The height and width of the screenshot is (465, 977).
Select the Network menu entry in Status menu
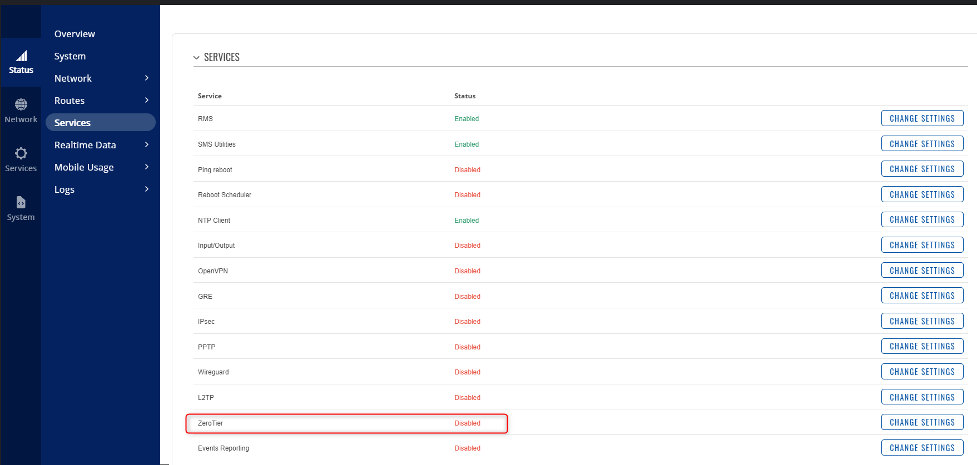(73, 78)
